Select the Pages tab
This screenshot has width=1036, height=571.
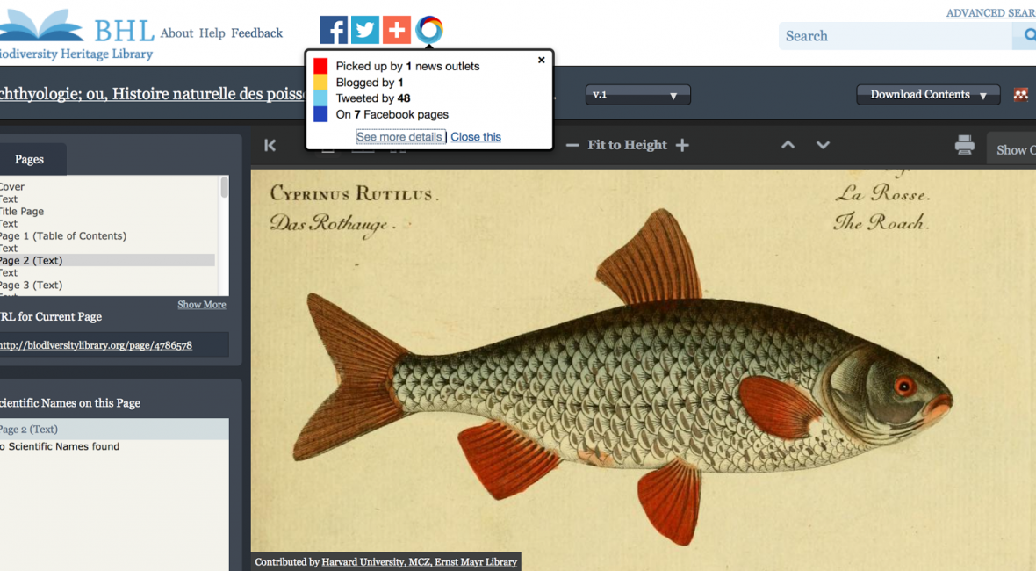pos(29,159)
